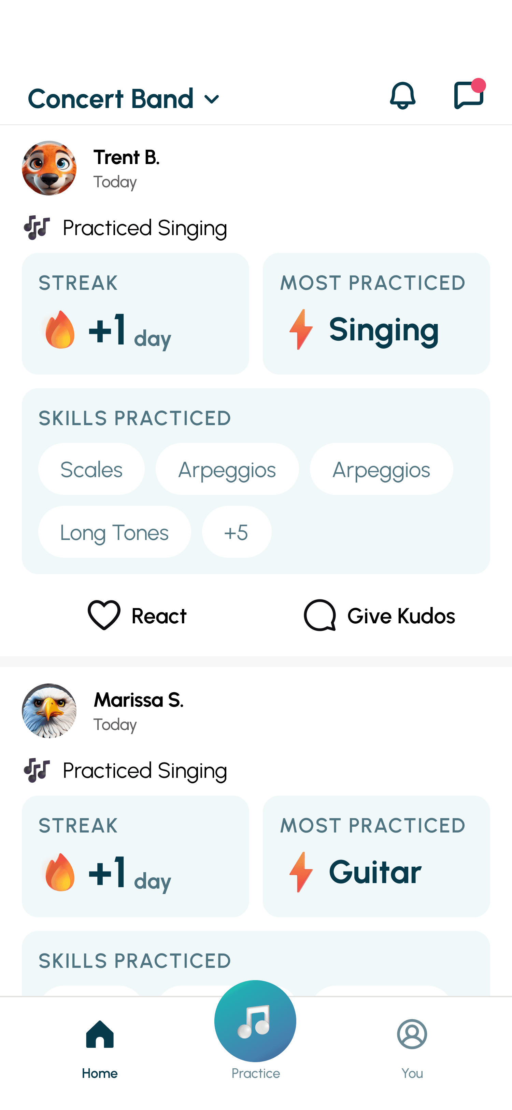
Task: Open the notifications bell
Action: click(402, 95)
